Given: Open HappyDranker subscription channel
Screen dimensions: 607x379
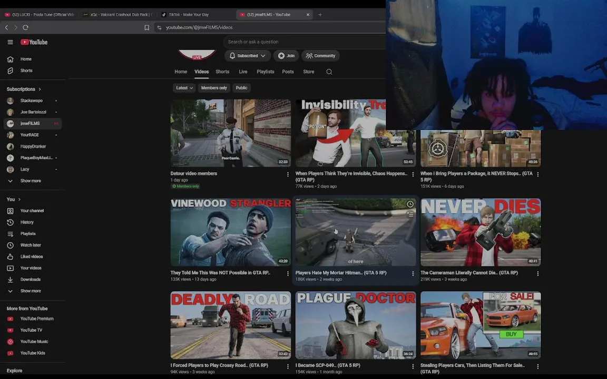Looking at the screenshot, I should pos(33,146).
